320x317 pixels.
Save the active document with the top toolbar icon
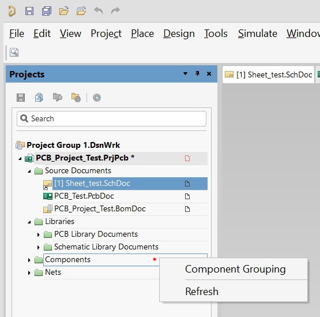(x=29, y=11)
